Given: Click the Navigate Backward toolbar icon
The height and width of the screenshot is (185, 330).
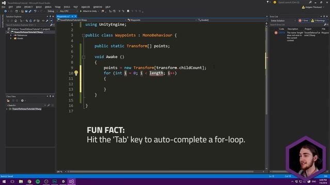Looking at the screenshot, I should point(5,11).
